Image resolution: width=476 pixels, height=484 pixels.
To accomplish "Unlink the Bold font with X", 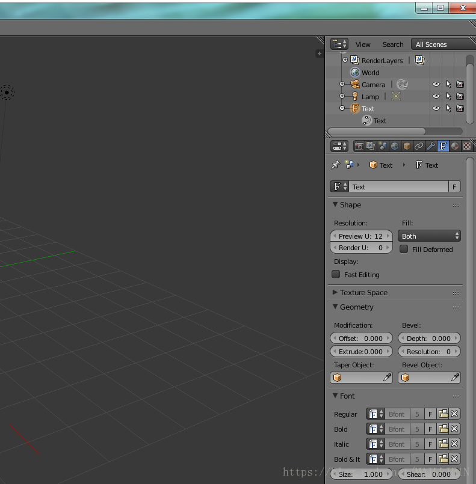I will pos(454,429).
